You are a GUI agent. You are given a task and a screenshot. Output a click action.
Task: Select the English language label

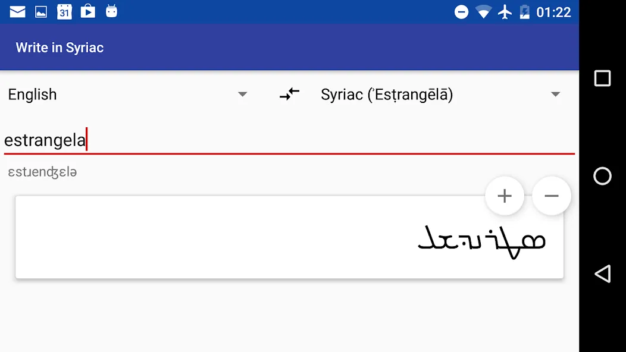tap(32, 95)
